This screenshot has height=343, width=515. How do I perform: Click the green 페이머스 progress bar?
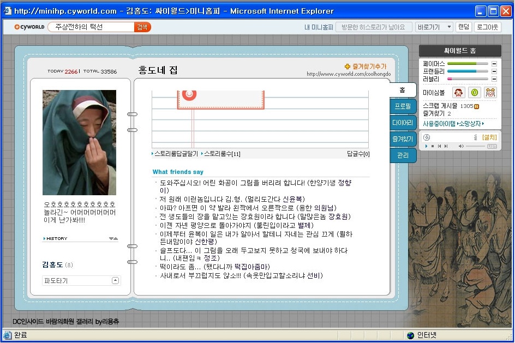click(x=468, y=64)
